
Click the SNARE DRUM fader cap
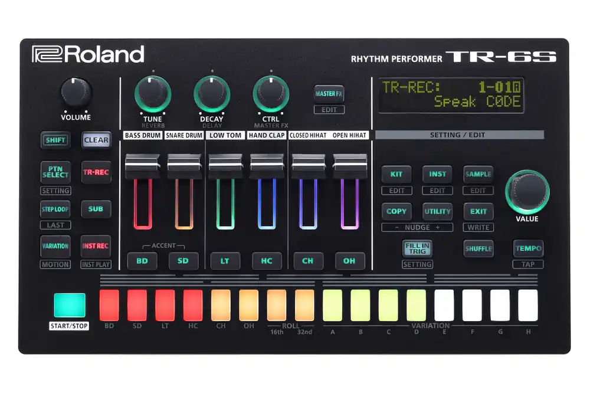(x=184, y=166)
